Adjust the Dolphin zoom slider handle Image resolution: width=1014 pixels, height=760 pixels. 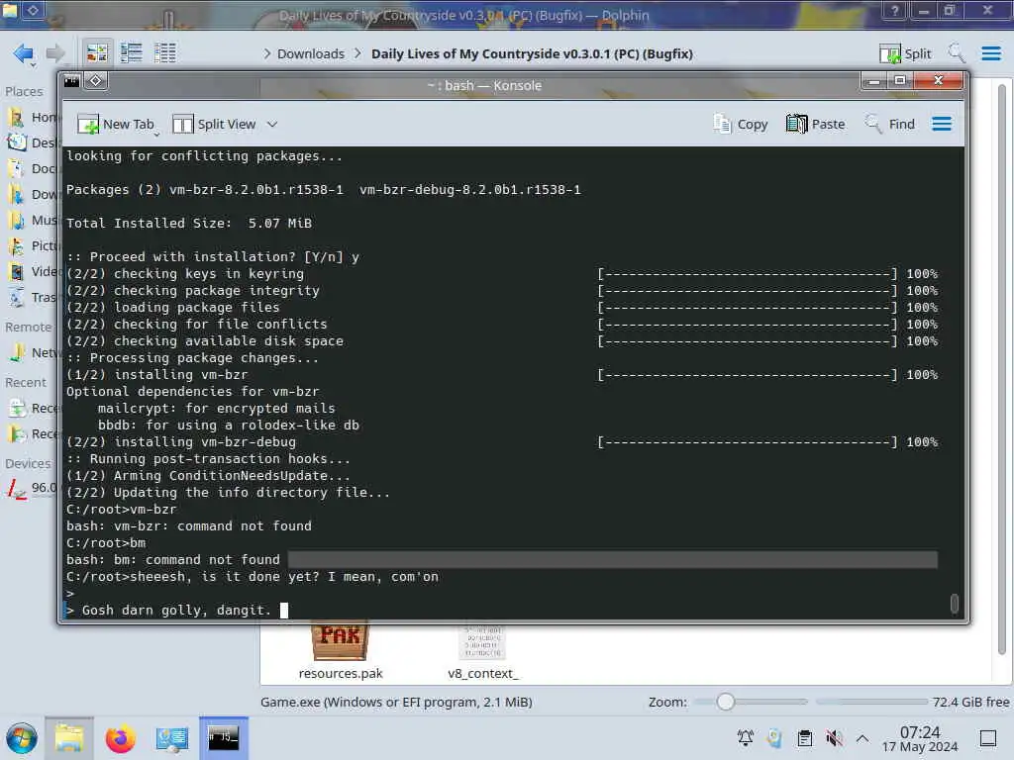(726, 702)
